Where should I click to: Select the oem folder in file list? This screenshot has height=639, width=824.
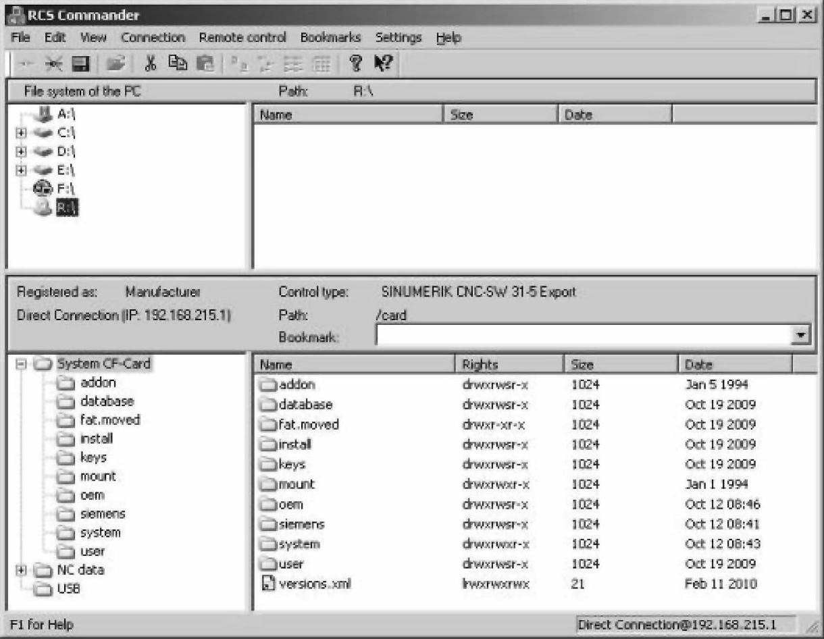(290, 504)
